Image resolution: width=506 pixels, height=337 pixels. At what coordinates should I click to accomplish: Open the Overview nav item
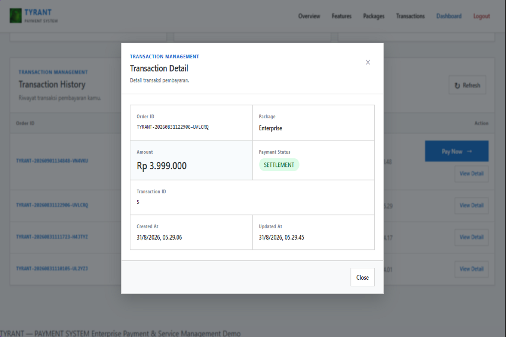coord(309,16)
